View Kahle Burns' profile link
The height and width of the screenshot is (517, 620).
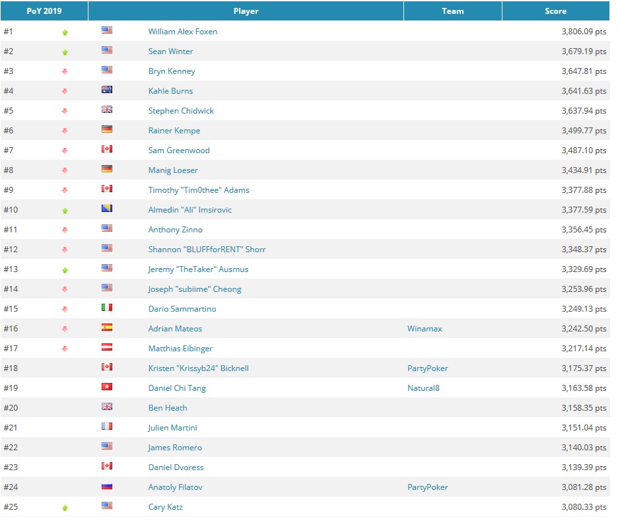pyautogui.click(x=170, y=91)
